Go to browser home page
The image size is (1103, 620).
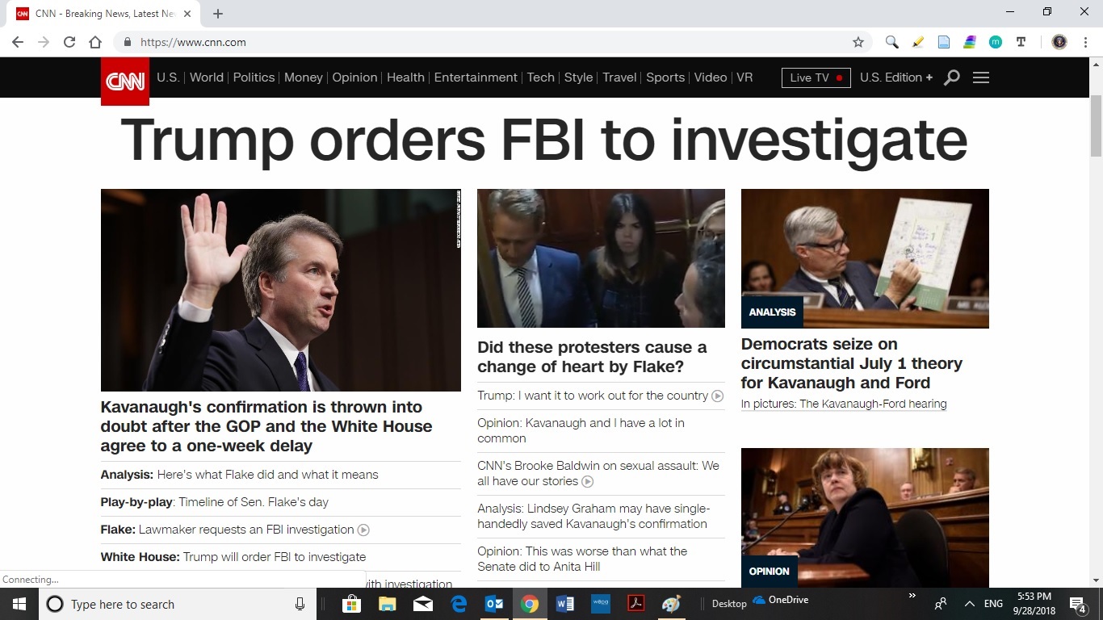(x=95, y=42)
